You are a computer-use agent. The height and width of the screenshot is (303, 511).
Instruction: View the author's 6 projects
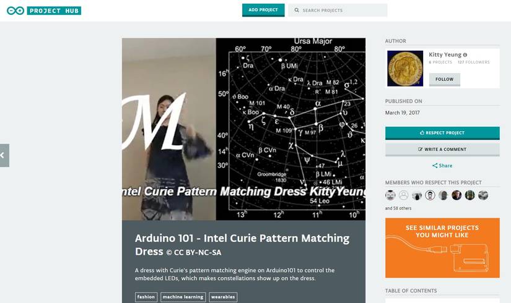pos(440,62)
